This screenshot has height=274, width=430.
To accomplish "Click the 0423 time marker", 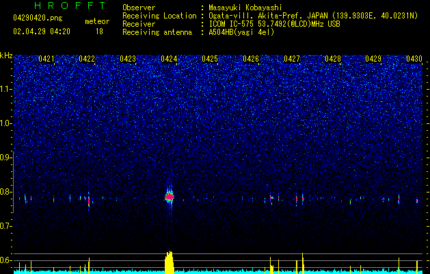I will 128,59.
